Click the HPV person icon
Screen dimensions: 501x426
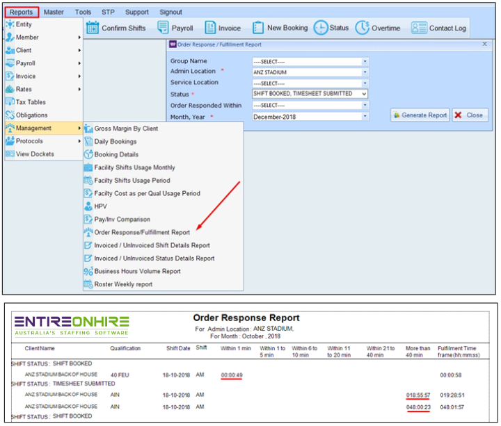point(88,206)
